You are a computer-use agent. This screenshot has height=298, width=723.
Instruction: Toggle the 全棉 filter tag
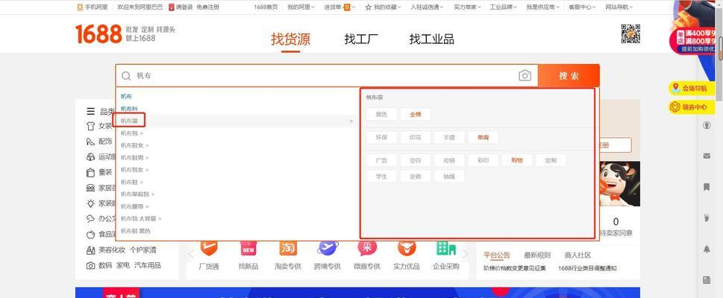(416, 114)
